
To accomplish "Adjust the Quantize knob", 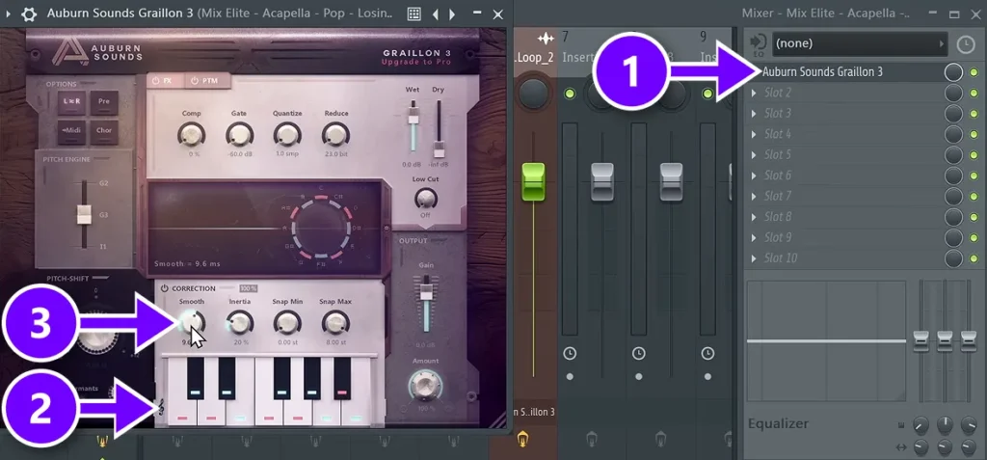I will click(287, 134).
